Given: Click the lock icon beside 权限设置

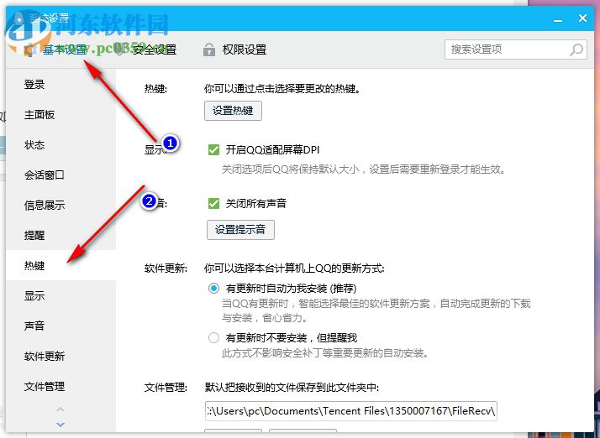Looking at the screenshot, I should [209, 50].
